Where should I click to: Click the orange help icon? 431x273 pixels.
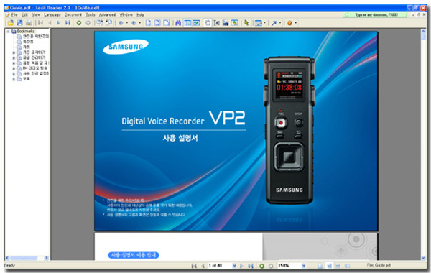tap(289, 23)
